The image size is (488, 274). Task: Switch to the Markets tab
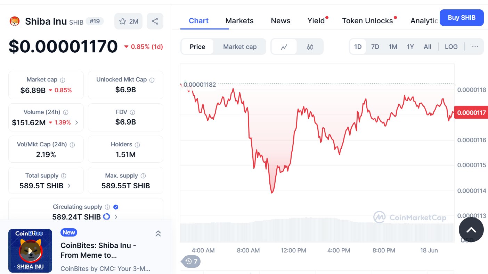[x=239, y=21]
